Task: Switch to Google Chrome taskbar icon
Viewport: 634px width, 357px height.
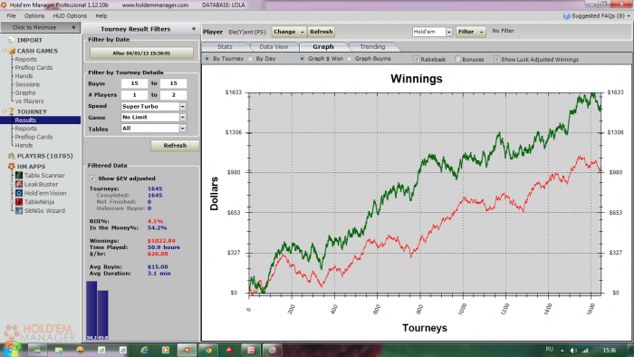Action: point(208,350)
